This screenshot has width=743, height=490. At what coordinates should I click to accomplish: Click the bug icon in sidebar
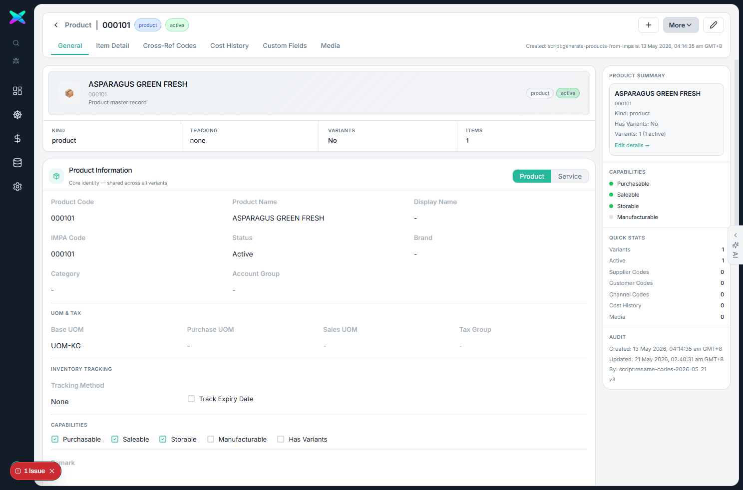(16, 61)
